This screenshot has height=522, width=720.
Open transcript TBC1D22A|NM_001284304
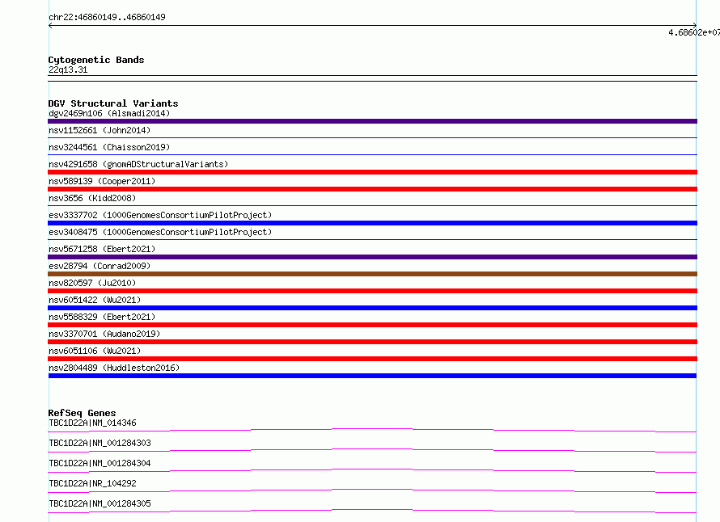tap(100, 463)
